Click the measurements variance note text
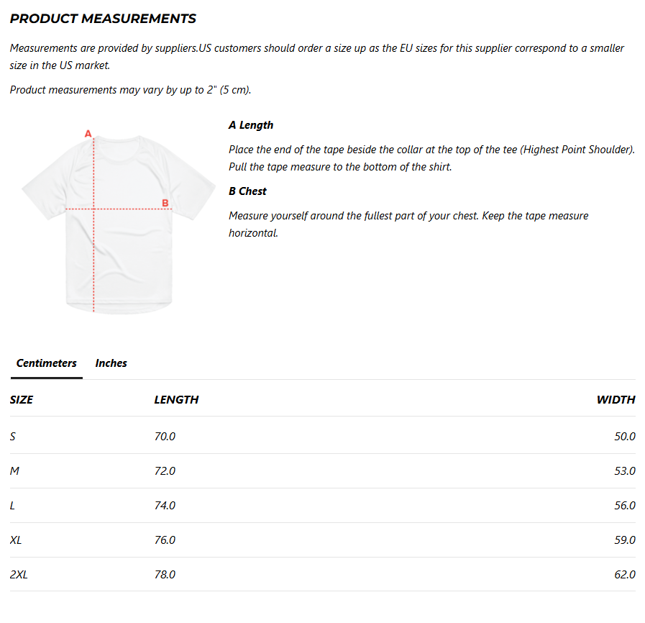The height and width of the screenshot is (623, 645). [130, 90]
